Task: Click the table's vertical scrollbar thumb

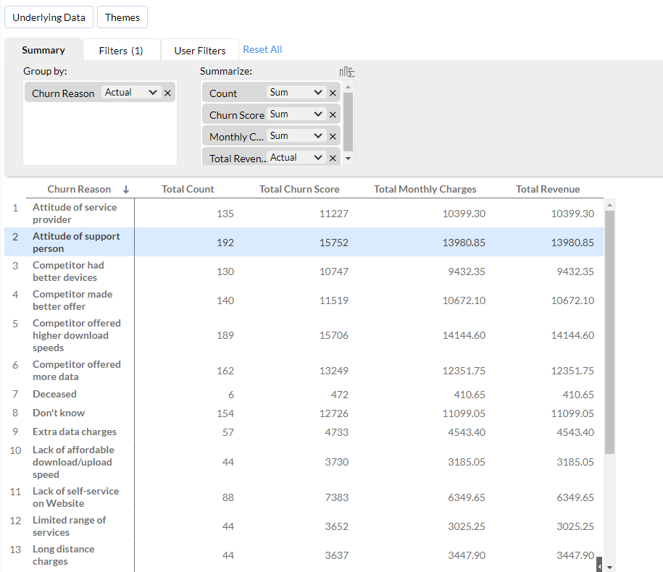Action: pos(609,333)
